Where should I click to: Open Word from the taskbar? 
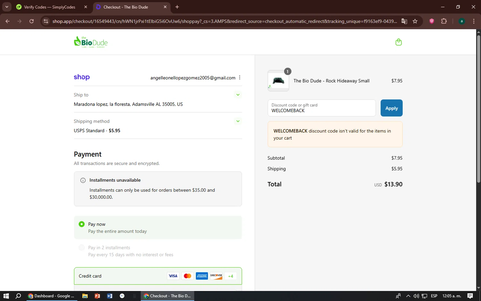pos(110,296)
